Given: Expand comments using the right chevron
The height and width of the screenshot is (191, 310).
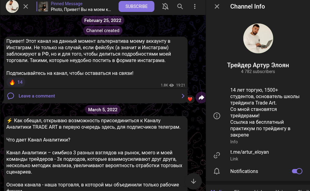Looking at the screenshot, I should [183, 96].
